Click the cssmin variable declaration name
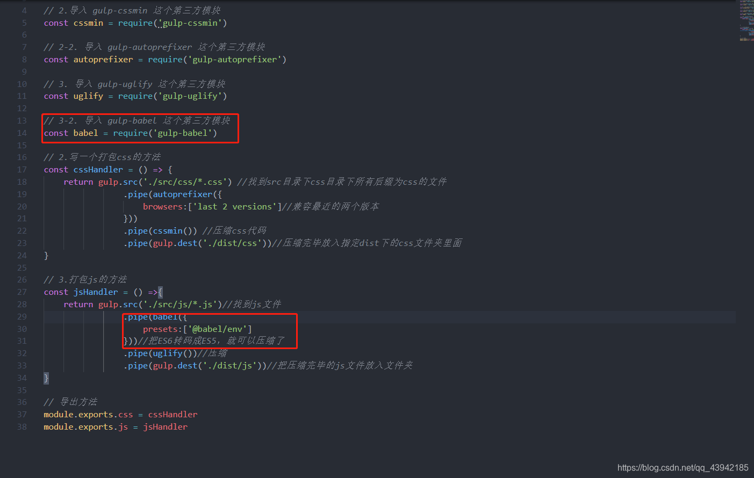This screenshot has height=478, width=754. click(x=88, y=23)
